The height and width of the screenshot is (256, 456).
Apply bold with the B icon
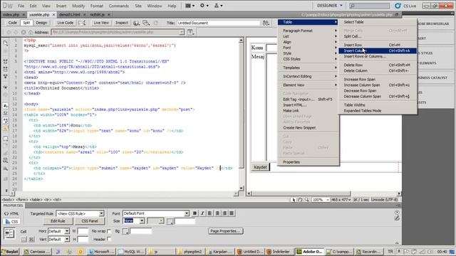pos(195,213)
